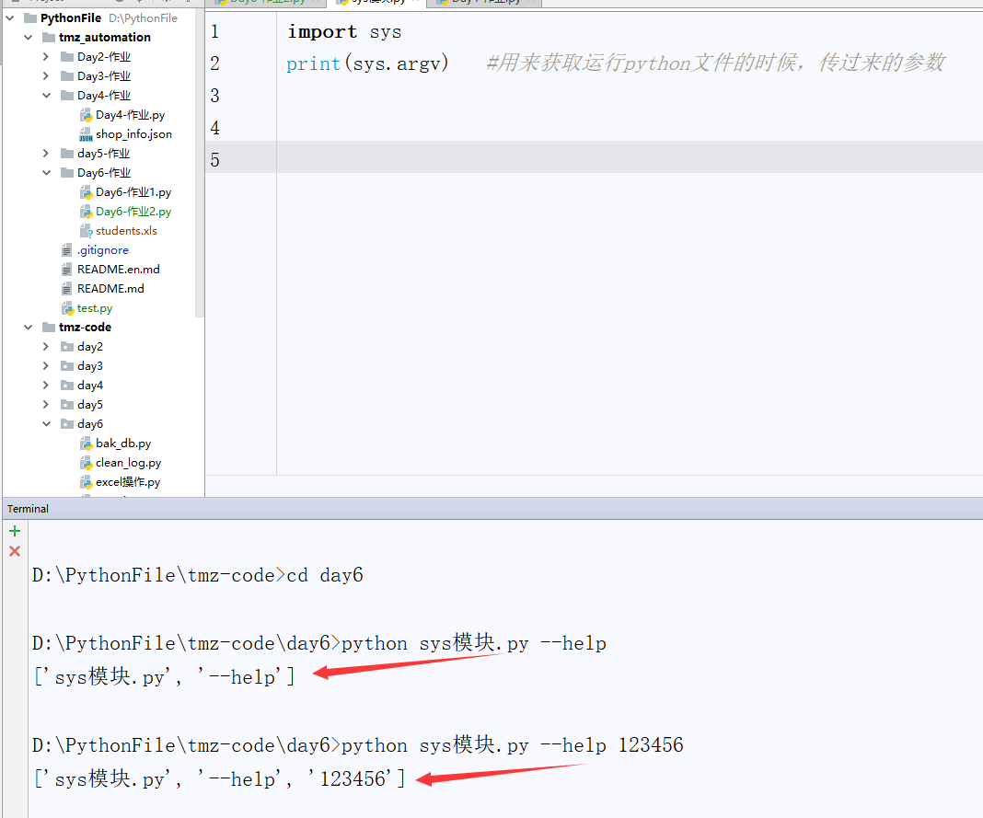Click the clean_log.py Python file icon
Image resolution: width=983 pixels, height=818 pixels.
pos(86,463)
